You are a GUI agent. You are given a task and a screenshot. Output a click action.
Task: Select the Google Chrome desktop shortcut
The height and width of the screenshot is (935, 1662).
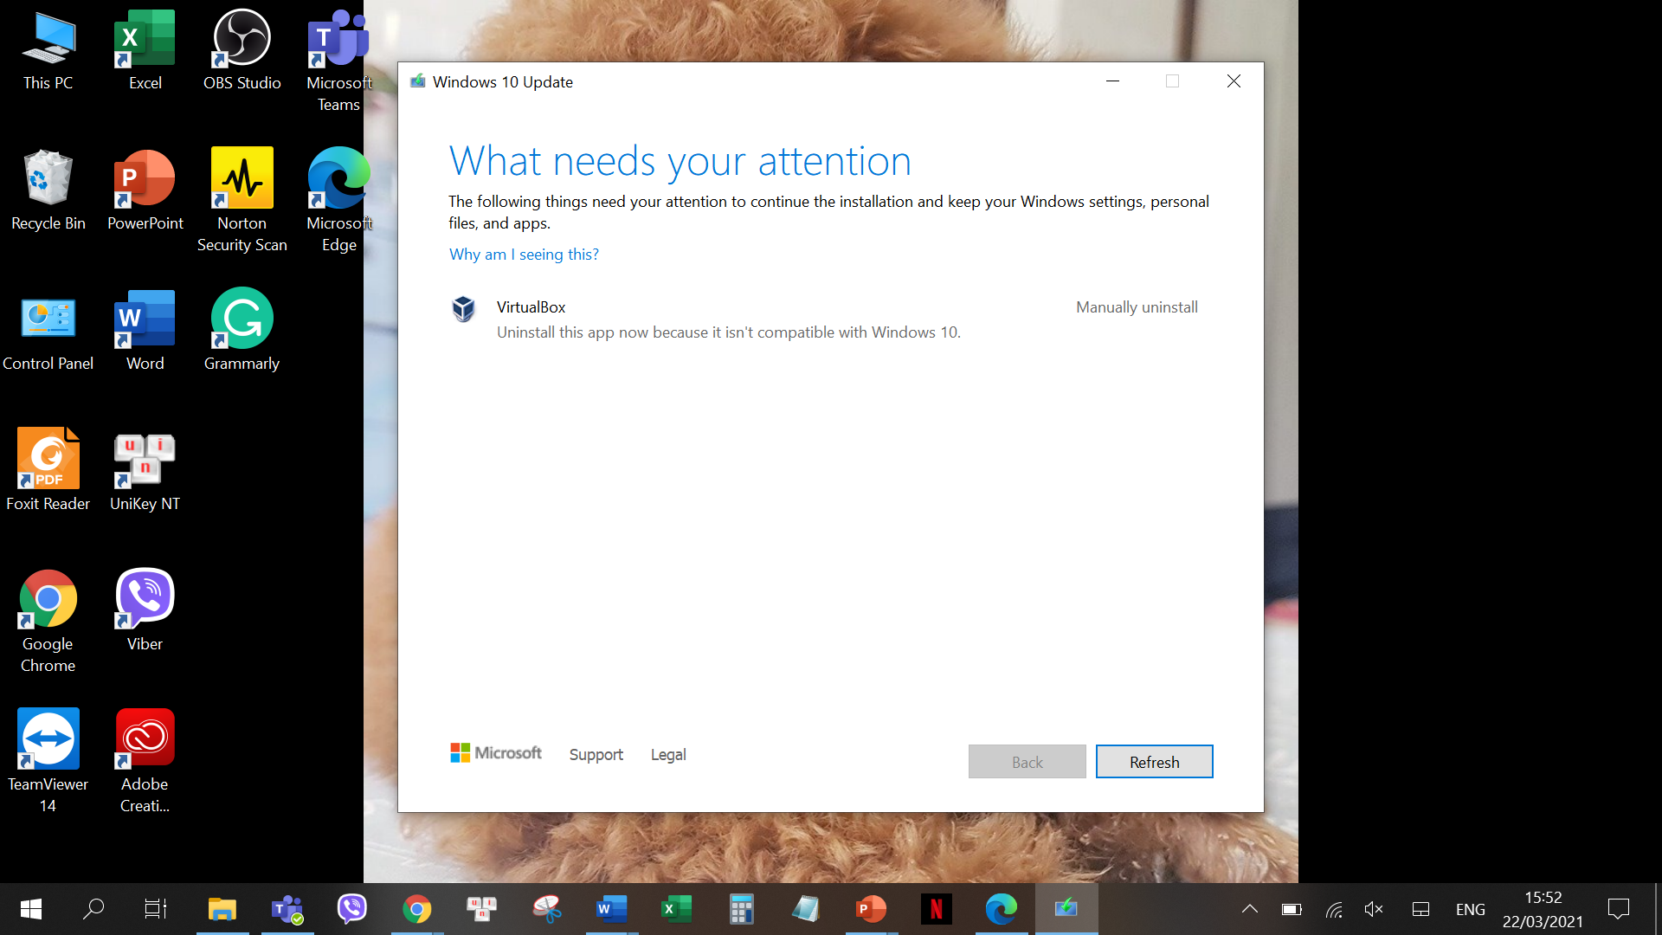48,622
